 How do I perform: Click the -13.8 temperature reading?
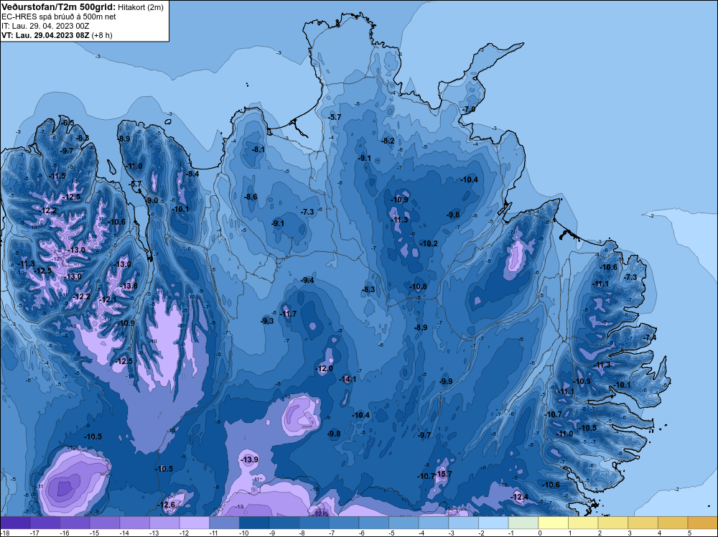point(129,286)
